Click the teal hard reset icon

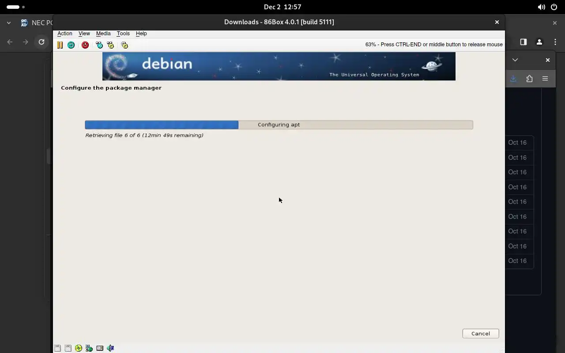pyautogui.click(x=71, y=45)
